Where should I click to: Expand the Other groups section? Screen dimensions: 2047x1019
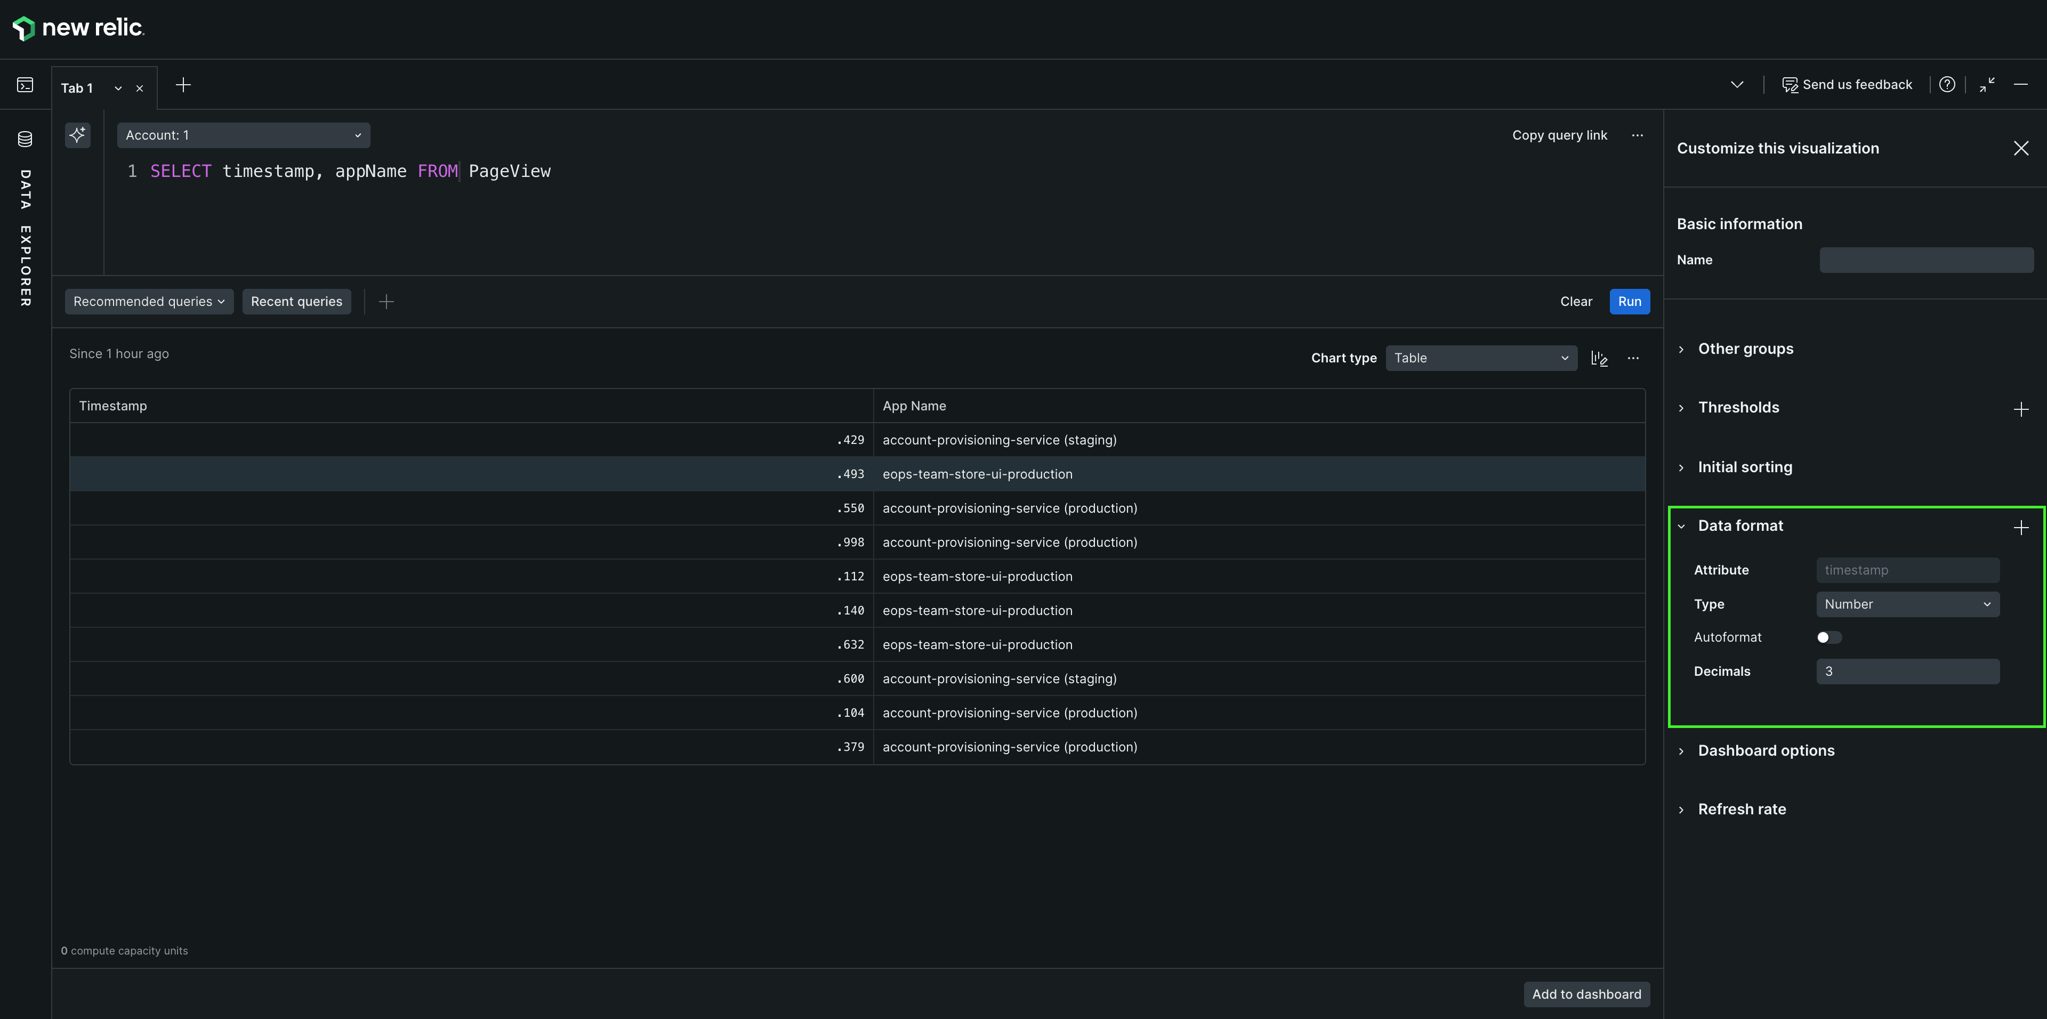(1745, 349)
